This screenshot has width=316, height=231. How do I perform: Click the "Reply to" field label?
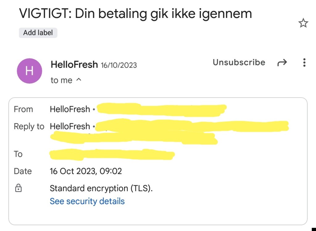coord(29,126)
